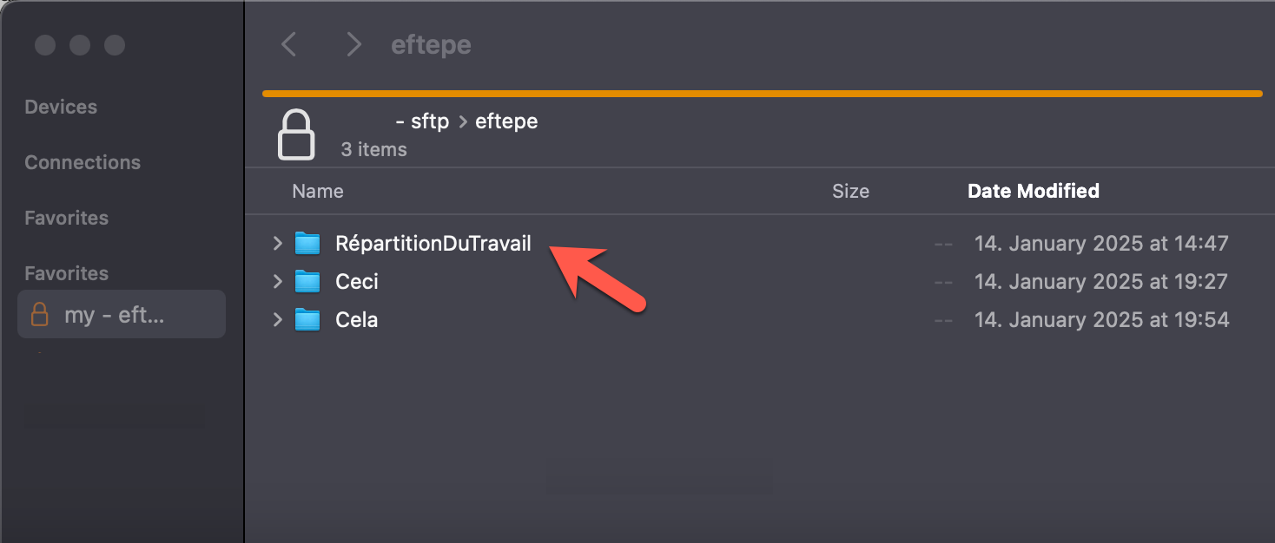
Task: Expand the Cela folder disclosure triangle
Action: point(276,319)
